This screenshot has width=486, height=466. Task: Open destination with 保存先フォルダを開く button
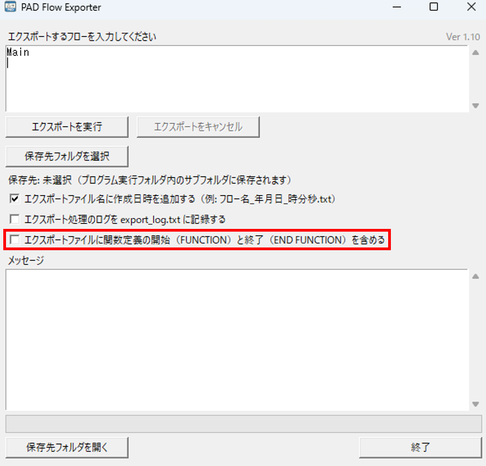[67, 447]
